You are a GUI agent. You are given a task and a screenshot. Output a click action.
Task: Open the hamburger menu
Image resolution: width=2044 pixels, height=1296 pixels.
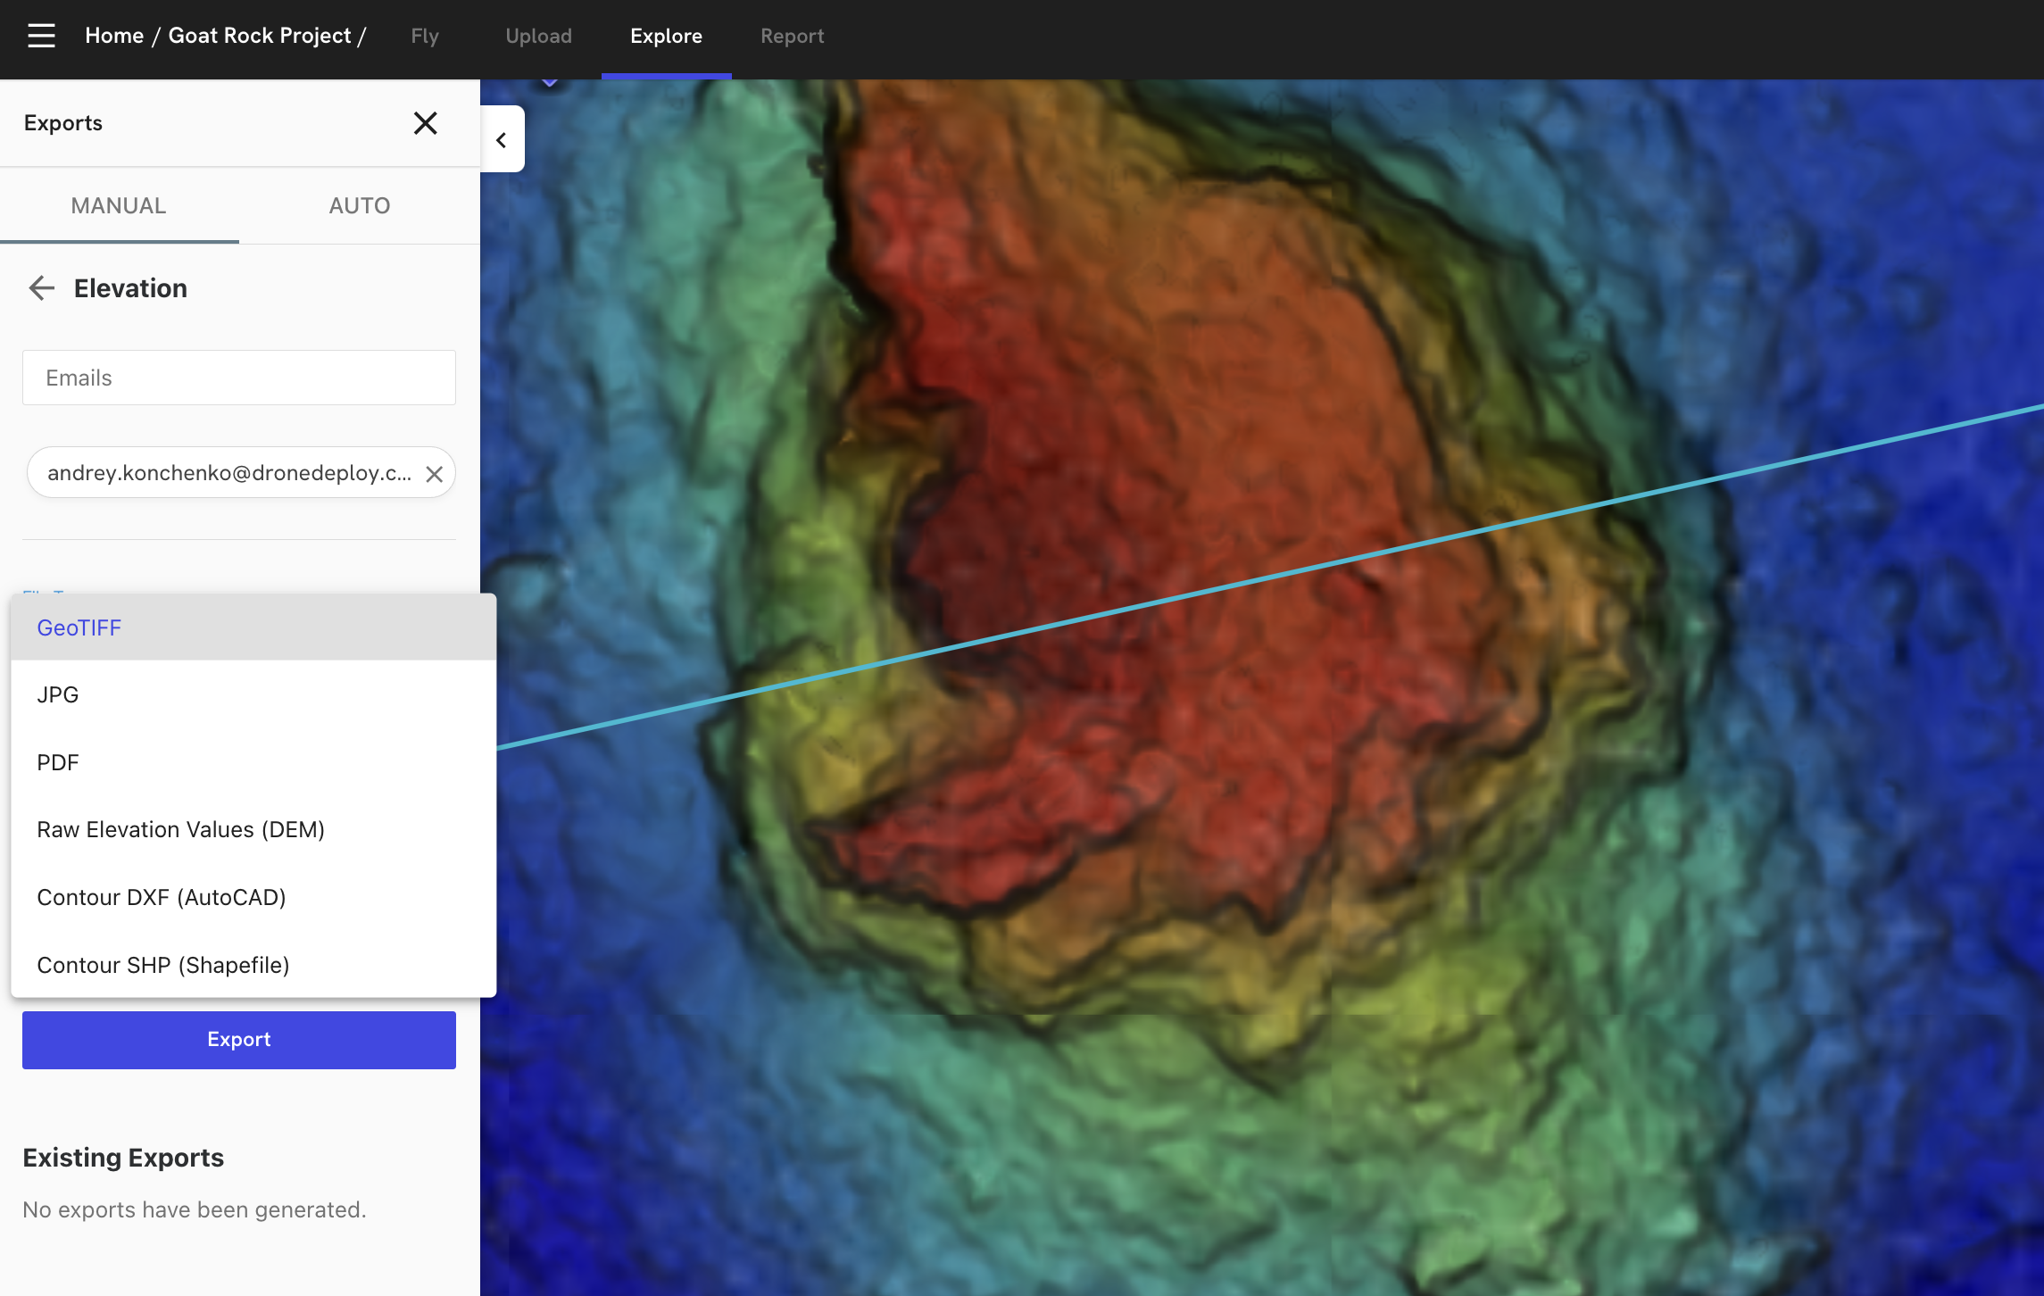click(41, 36)
